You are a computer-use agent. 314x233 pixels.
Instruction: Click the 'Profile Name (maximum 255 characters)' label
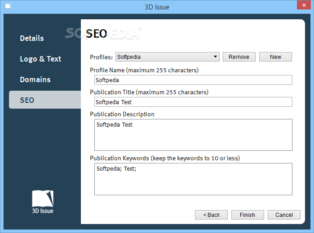[x=144, y=70]
